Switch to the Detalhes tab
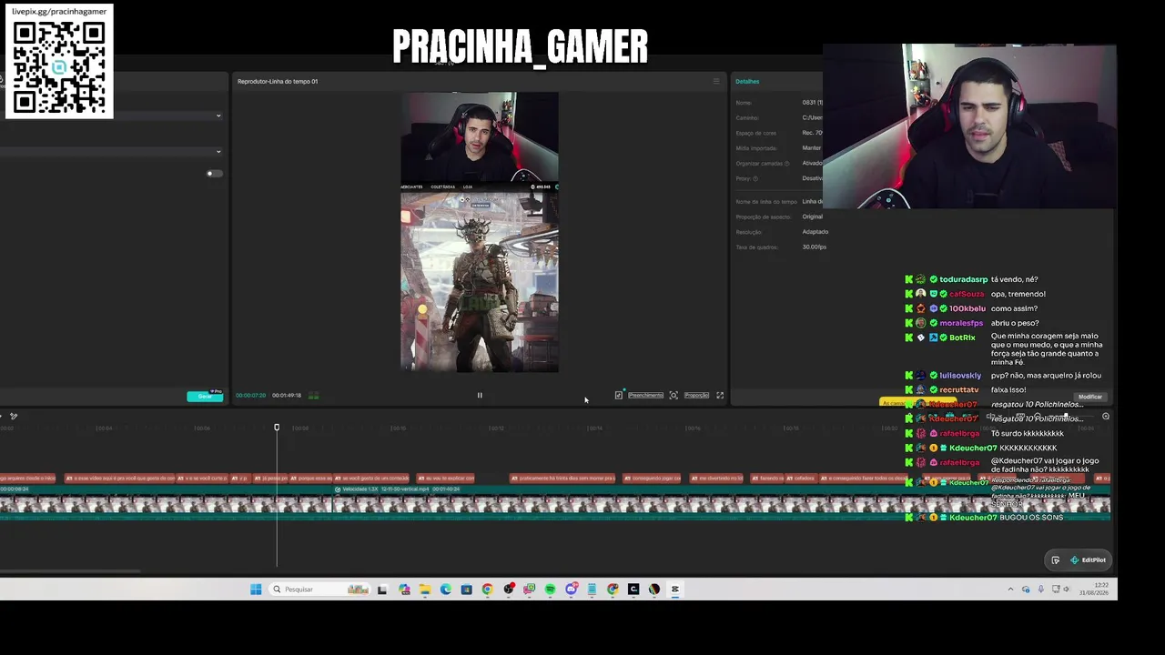This screenshot has width=1165, height=655. 747,81
